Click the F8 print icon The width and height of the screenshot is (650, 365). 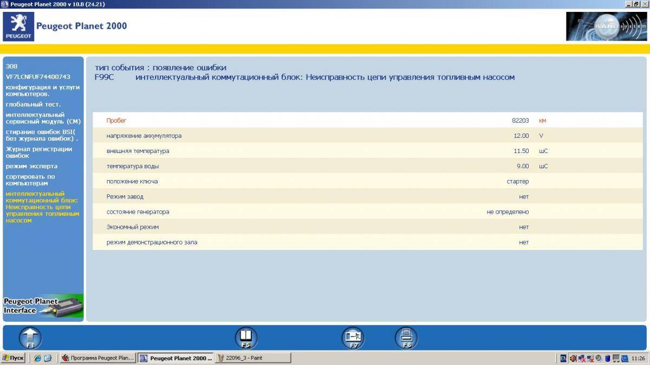click(406, 338)
